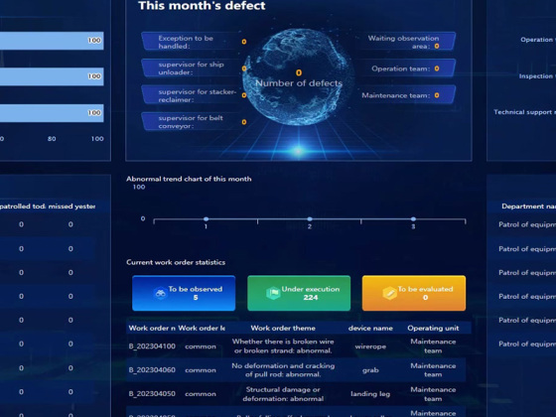Select the supervisor for stacker-reclaimer panel
Viewport: 556px width, 417px height.
tap(195, 95)
